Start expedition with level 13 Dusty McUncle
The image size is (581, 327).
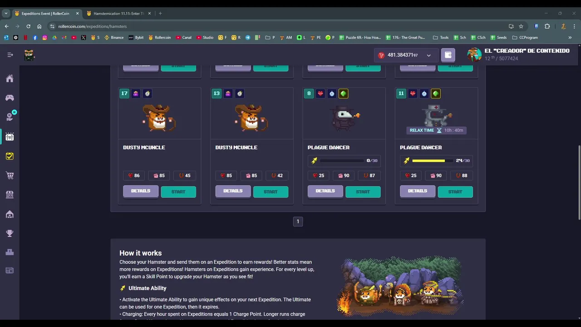pos(271,192)
